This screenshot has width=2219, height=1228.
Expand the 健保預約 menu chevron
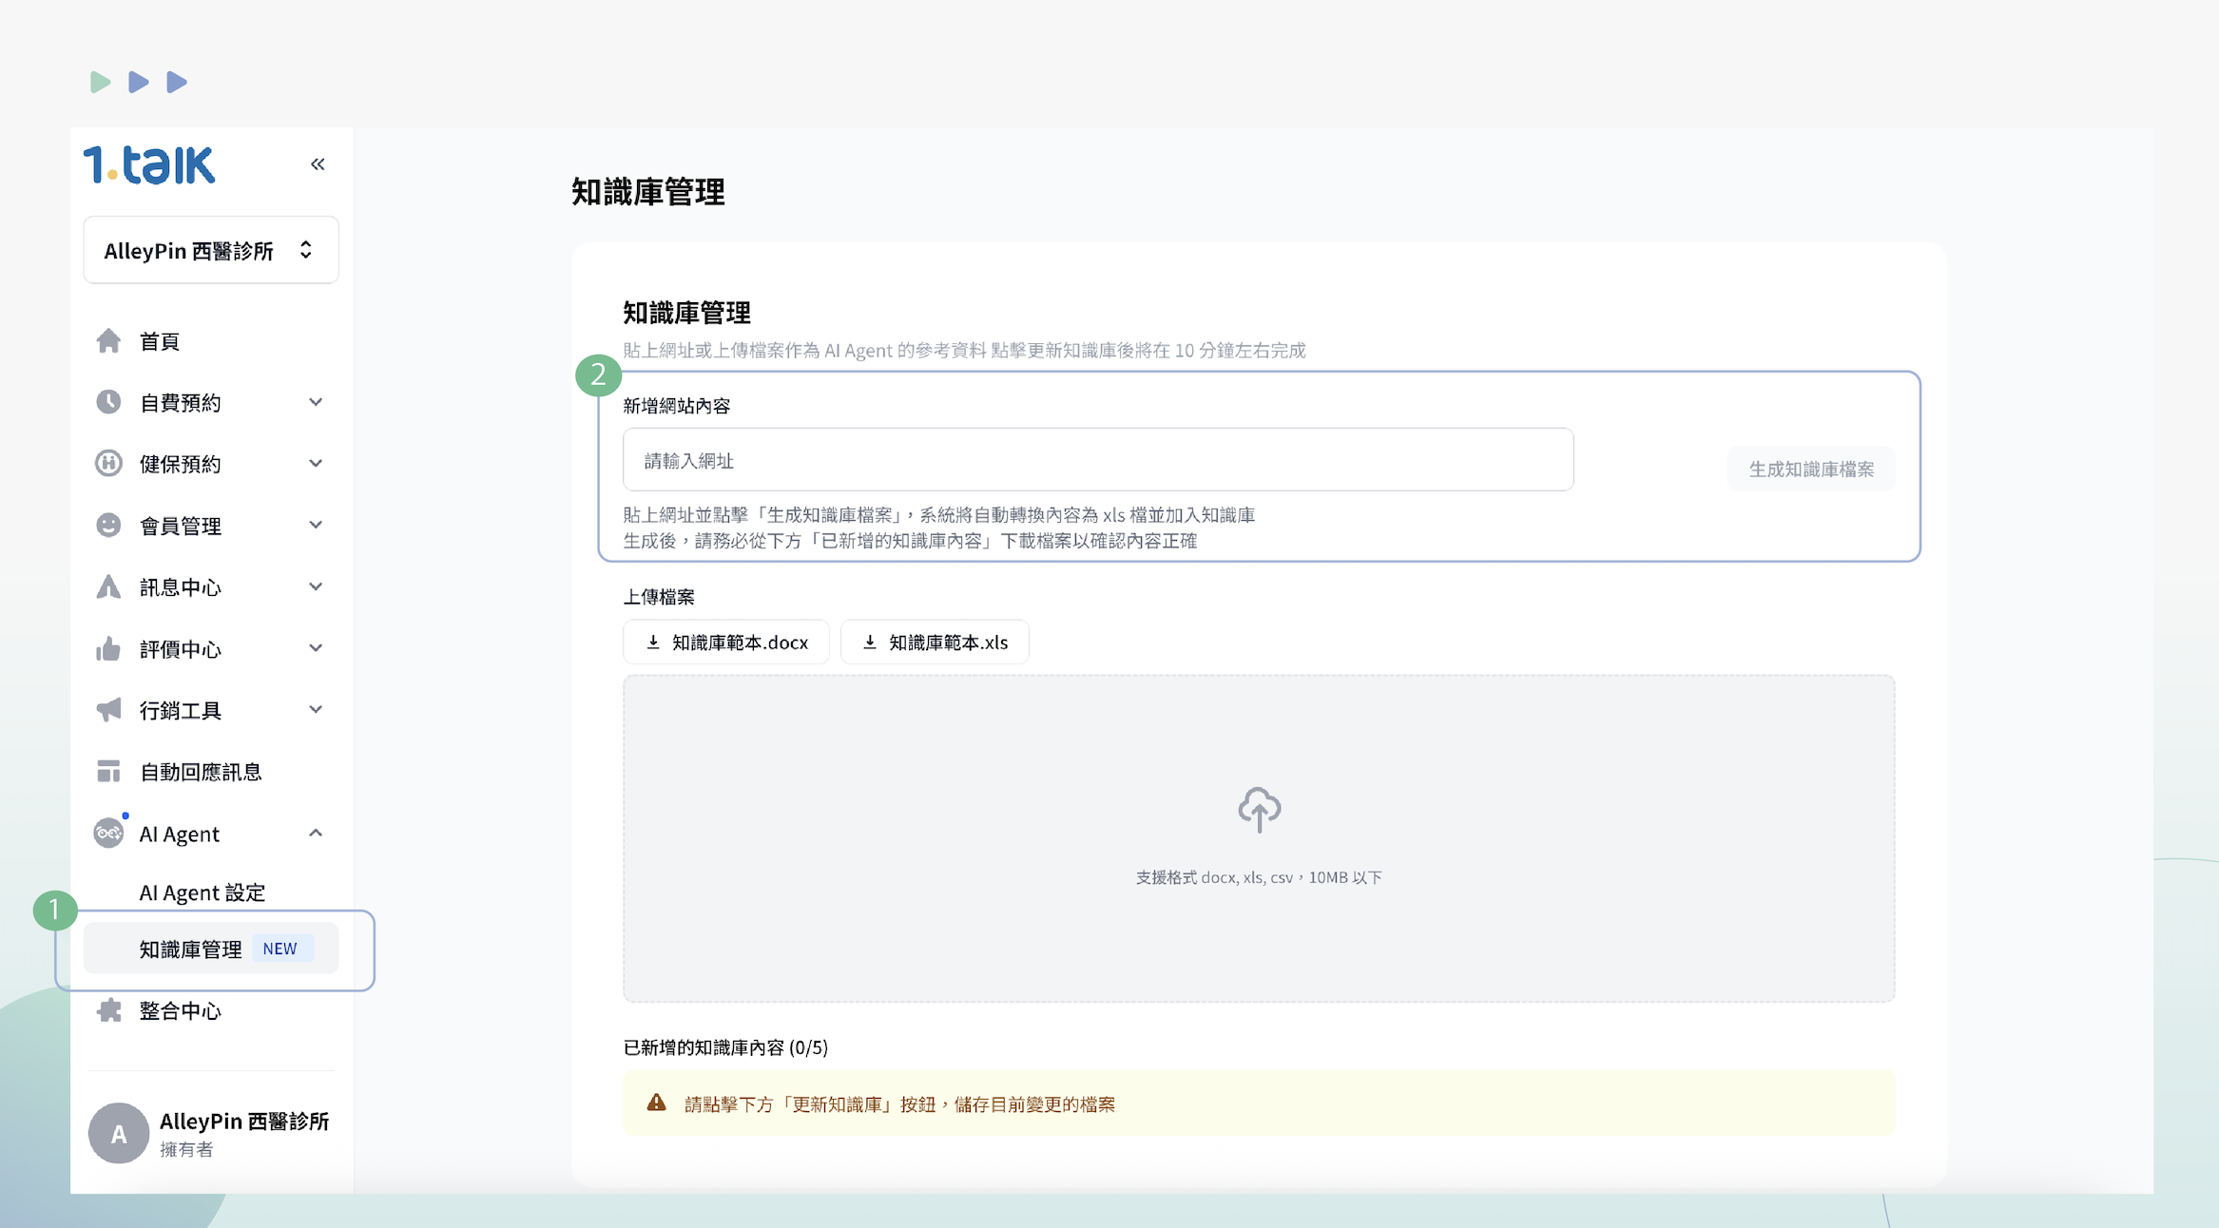(x=316, y=464)
